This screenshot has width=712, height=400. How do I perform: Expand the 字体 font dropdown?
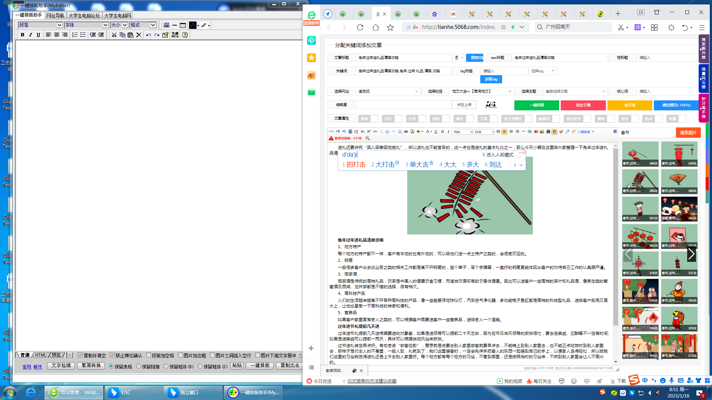tap(105, 25)
